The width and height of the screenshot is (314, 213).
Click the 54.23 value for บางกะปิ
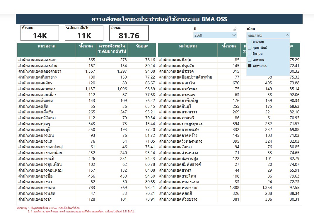click(150, 159)
